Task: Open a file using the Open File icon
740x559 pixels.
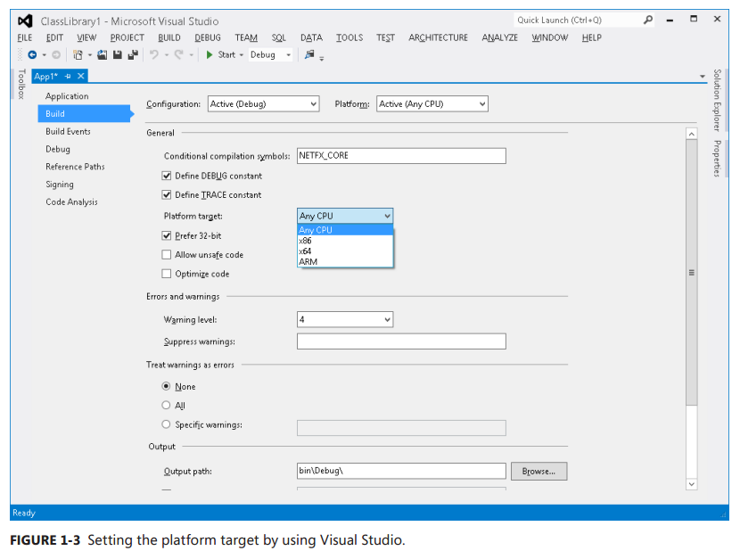Action: (100, 55)
